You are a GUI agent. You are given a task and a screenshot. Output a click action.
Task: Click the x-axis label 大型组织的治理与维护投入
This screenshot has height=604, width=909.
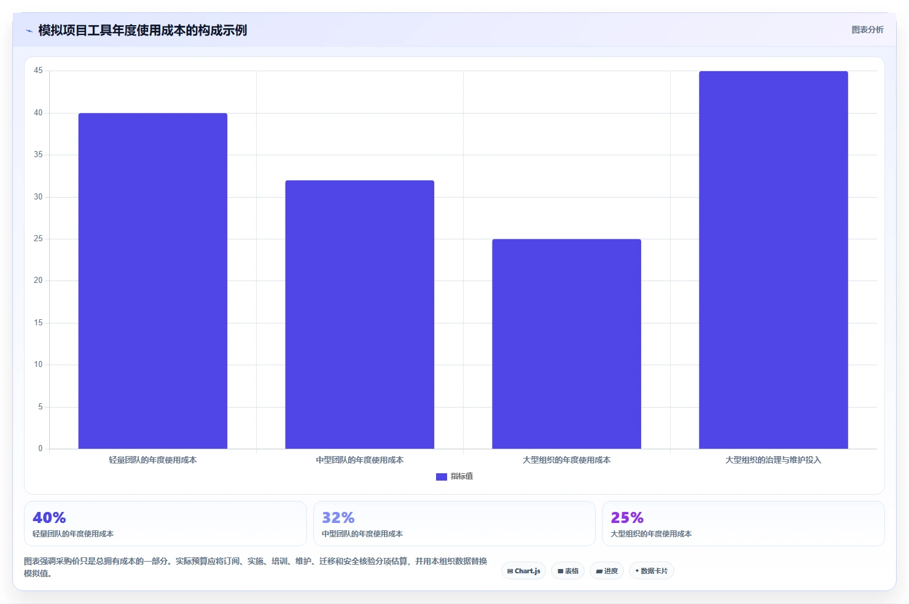pyautogui.click(x=773, y=460)
